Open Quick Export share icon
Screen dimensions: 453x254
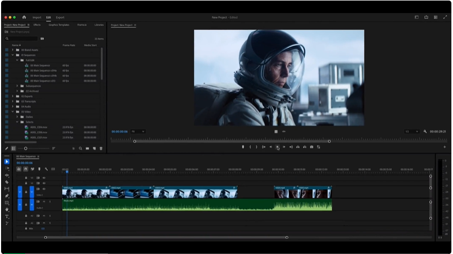426,17
